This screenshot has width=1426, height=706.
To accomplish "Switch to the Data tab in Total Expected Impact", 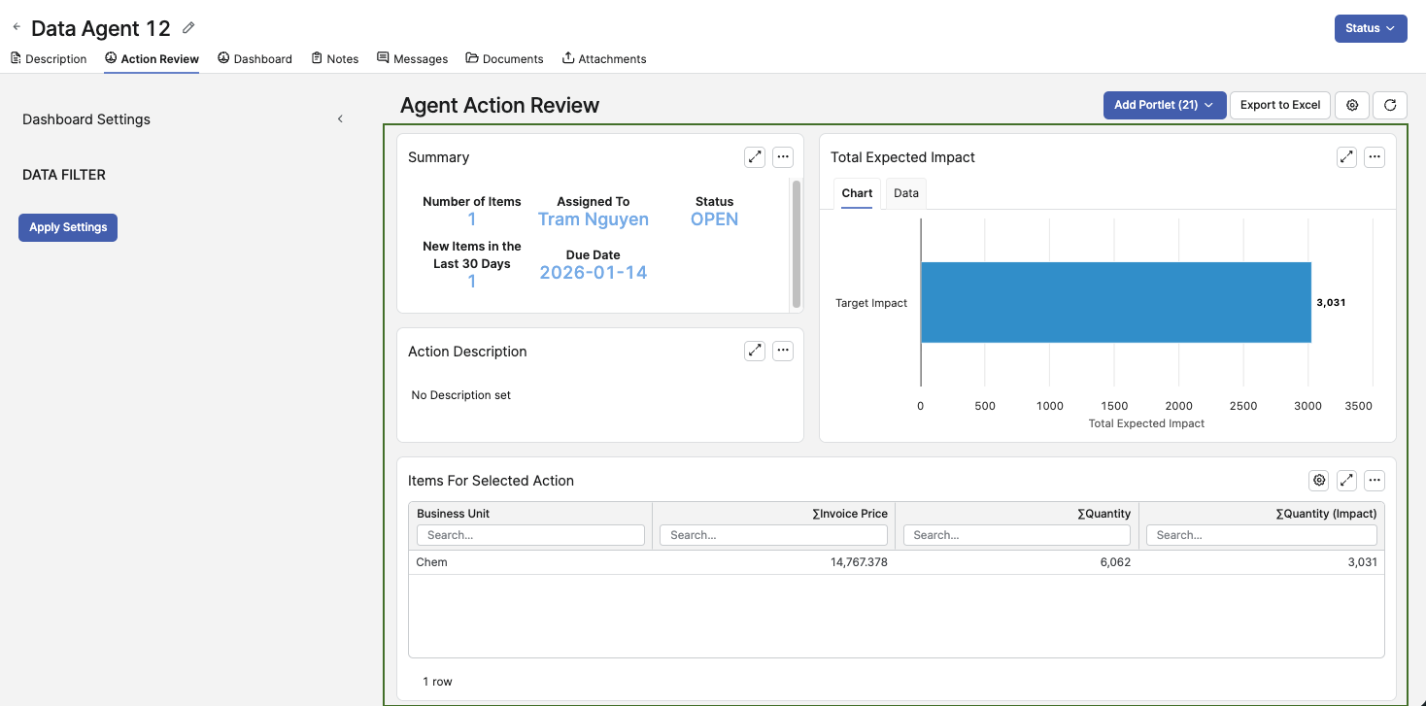I will pyautogui.click(x=905, y=193).
